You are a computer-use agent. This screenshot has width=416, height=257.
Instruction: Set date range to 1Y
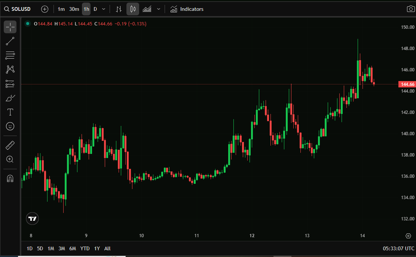click(97, 248)
